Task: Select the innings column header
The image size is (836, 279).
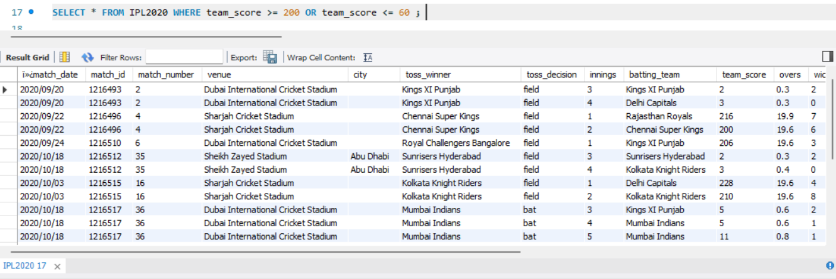Action: [603, 74]
